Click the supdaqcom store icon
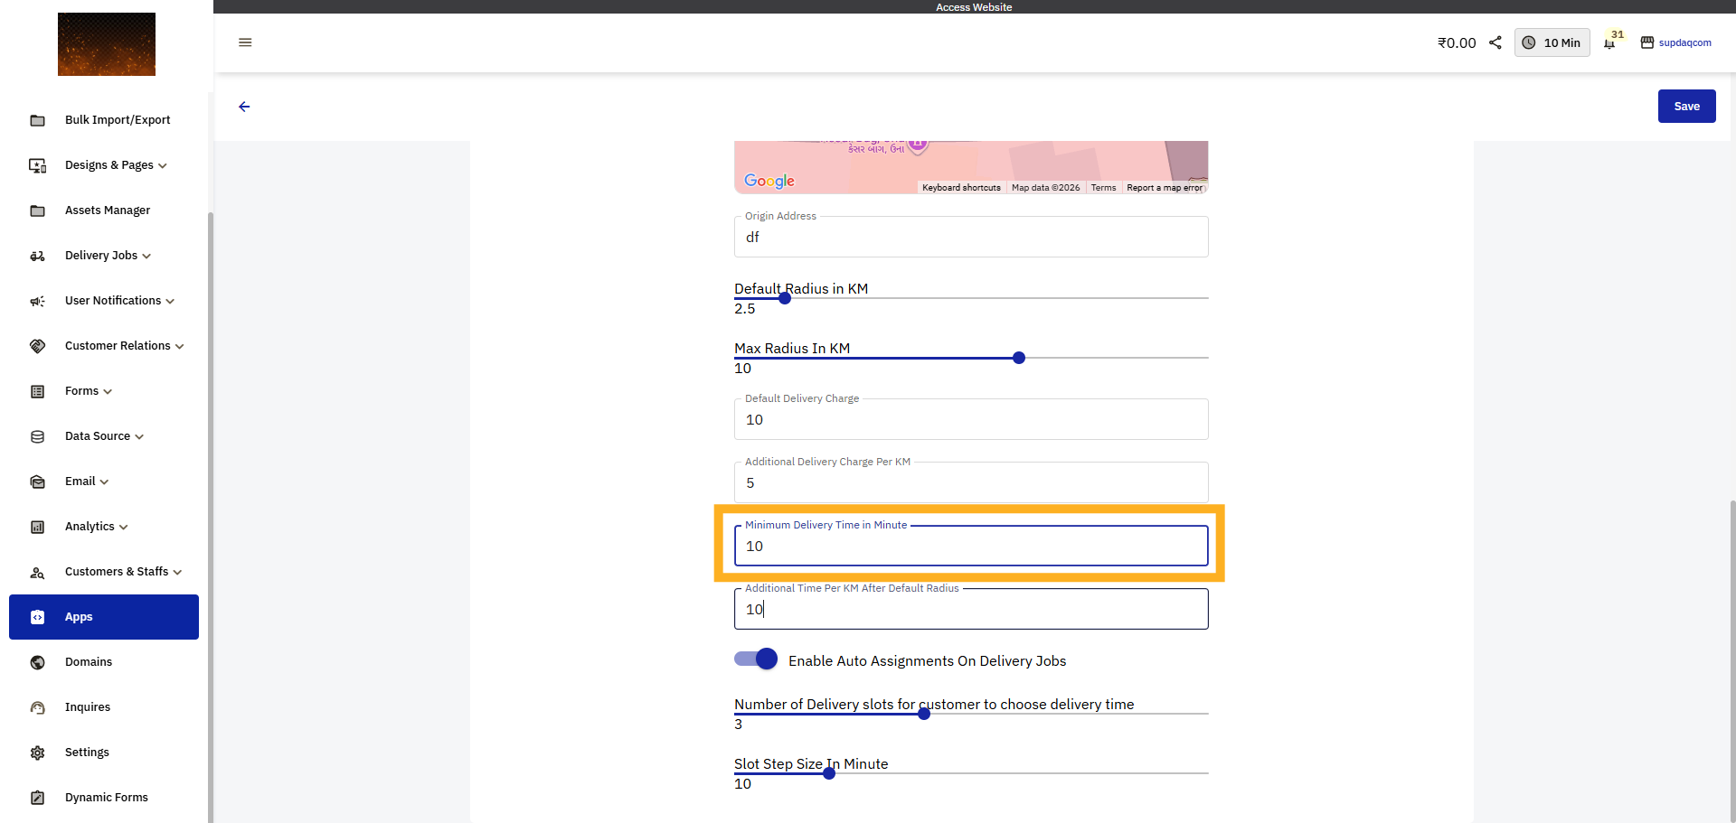Image resolution: width=1736 pixels, height=823 pixels. (x=1647, y=42)
